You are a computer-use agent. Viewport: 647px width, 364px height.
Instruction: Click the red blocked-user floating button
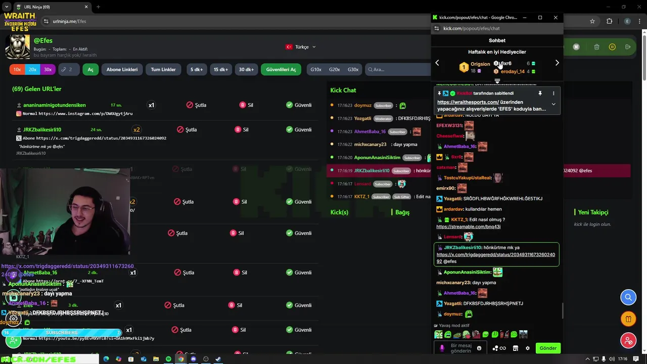click(628, 341)
